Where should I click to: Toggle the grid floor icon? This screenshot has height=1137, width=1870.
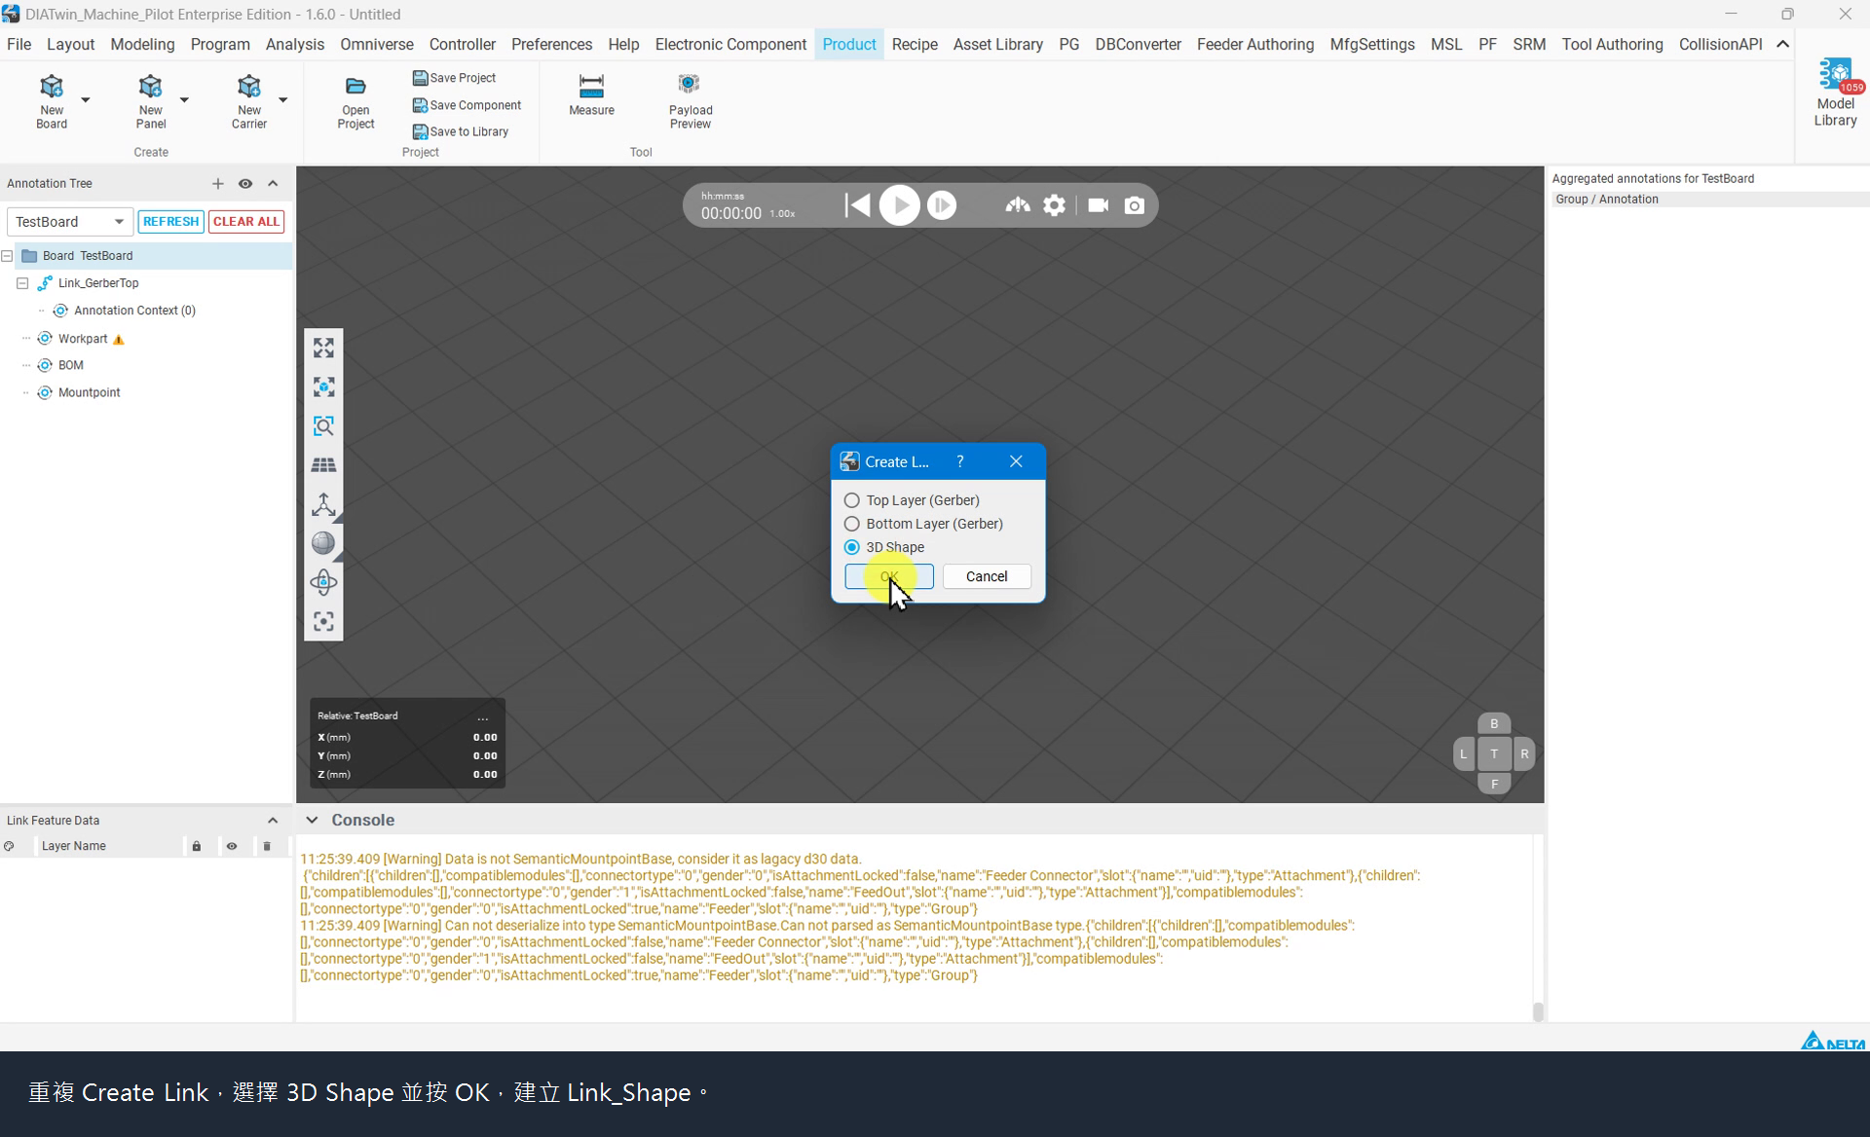click(x=323, y=464)
